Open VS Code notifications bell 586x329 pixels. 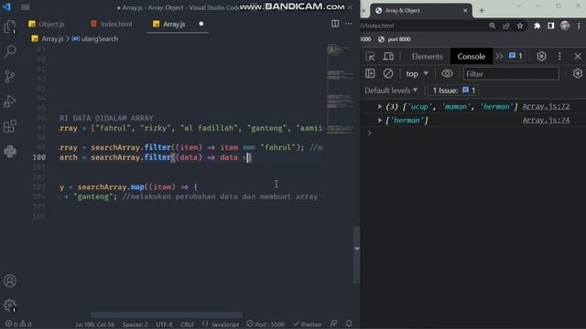[349, 324]
